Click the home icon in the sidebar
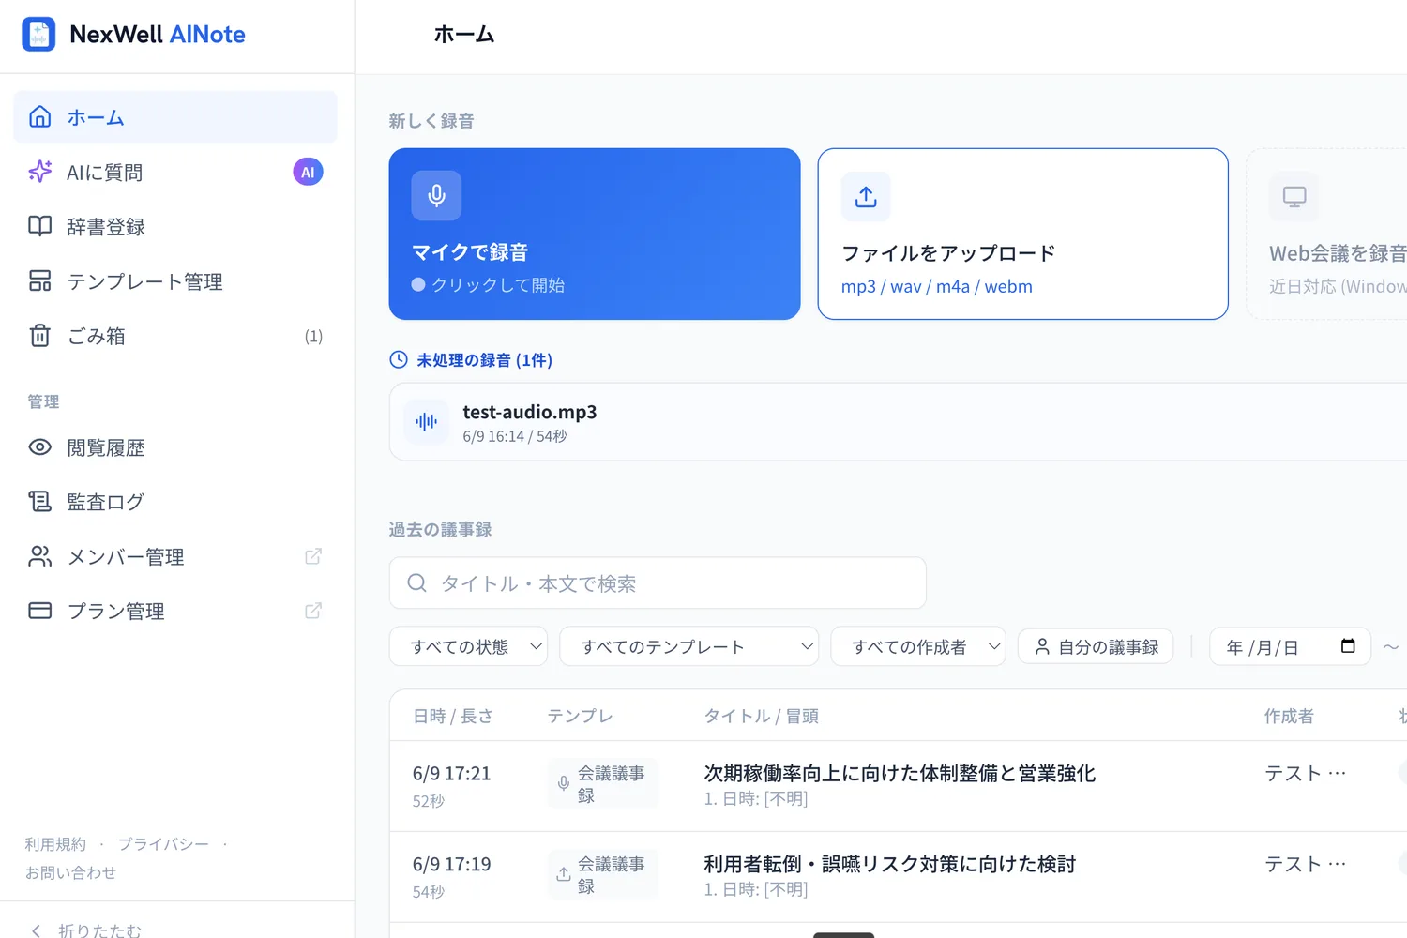1407x938 pixels. 39,116
